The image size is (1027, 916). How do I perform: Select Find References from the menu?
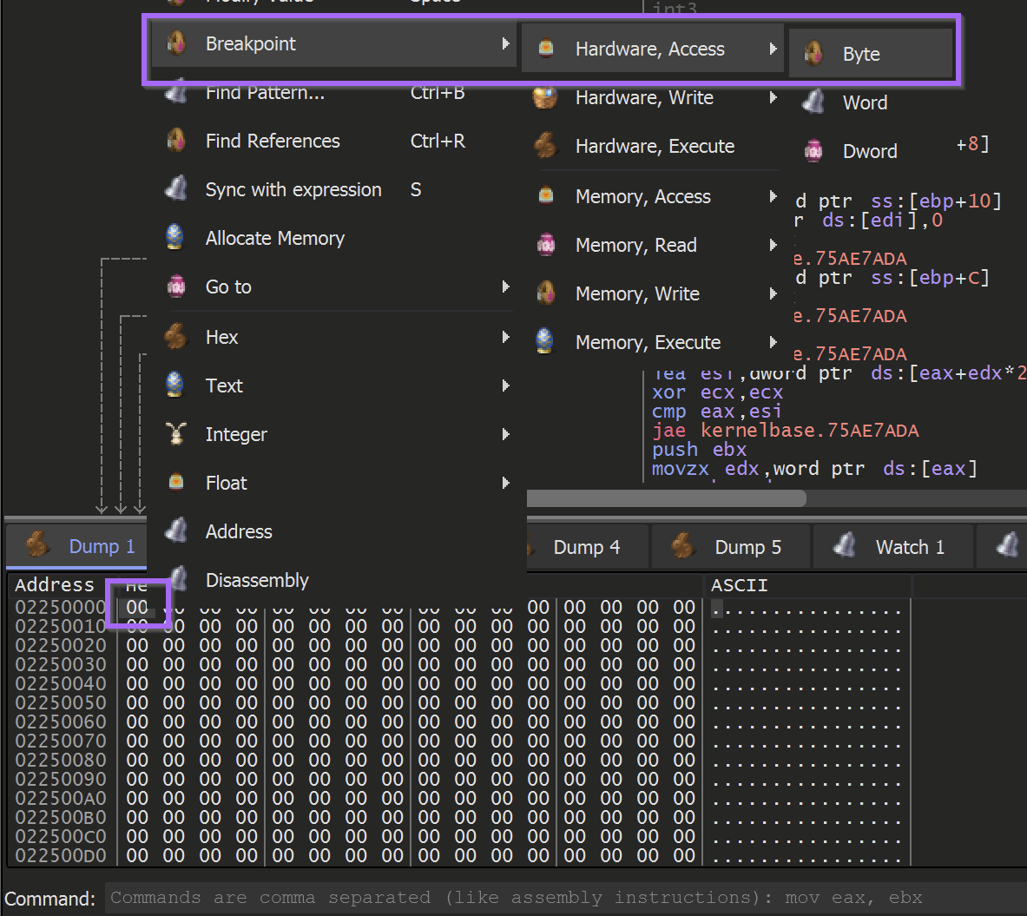coord(272,141)
